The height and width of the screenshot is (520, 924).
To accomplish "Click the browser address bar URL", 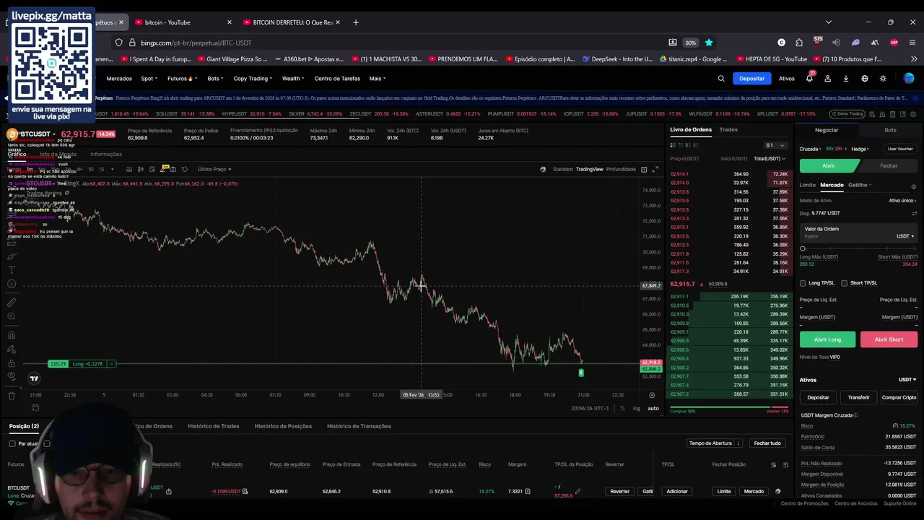I will click(x=196, y=43).
